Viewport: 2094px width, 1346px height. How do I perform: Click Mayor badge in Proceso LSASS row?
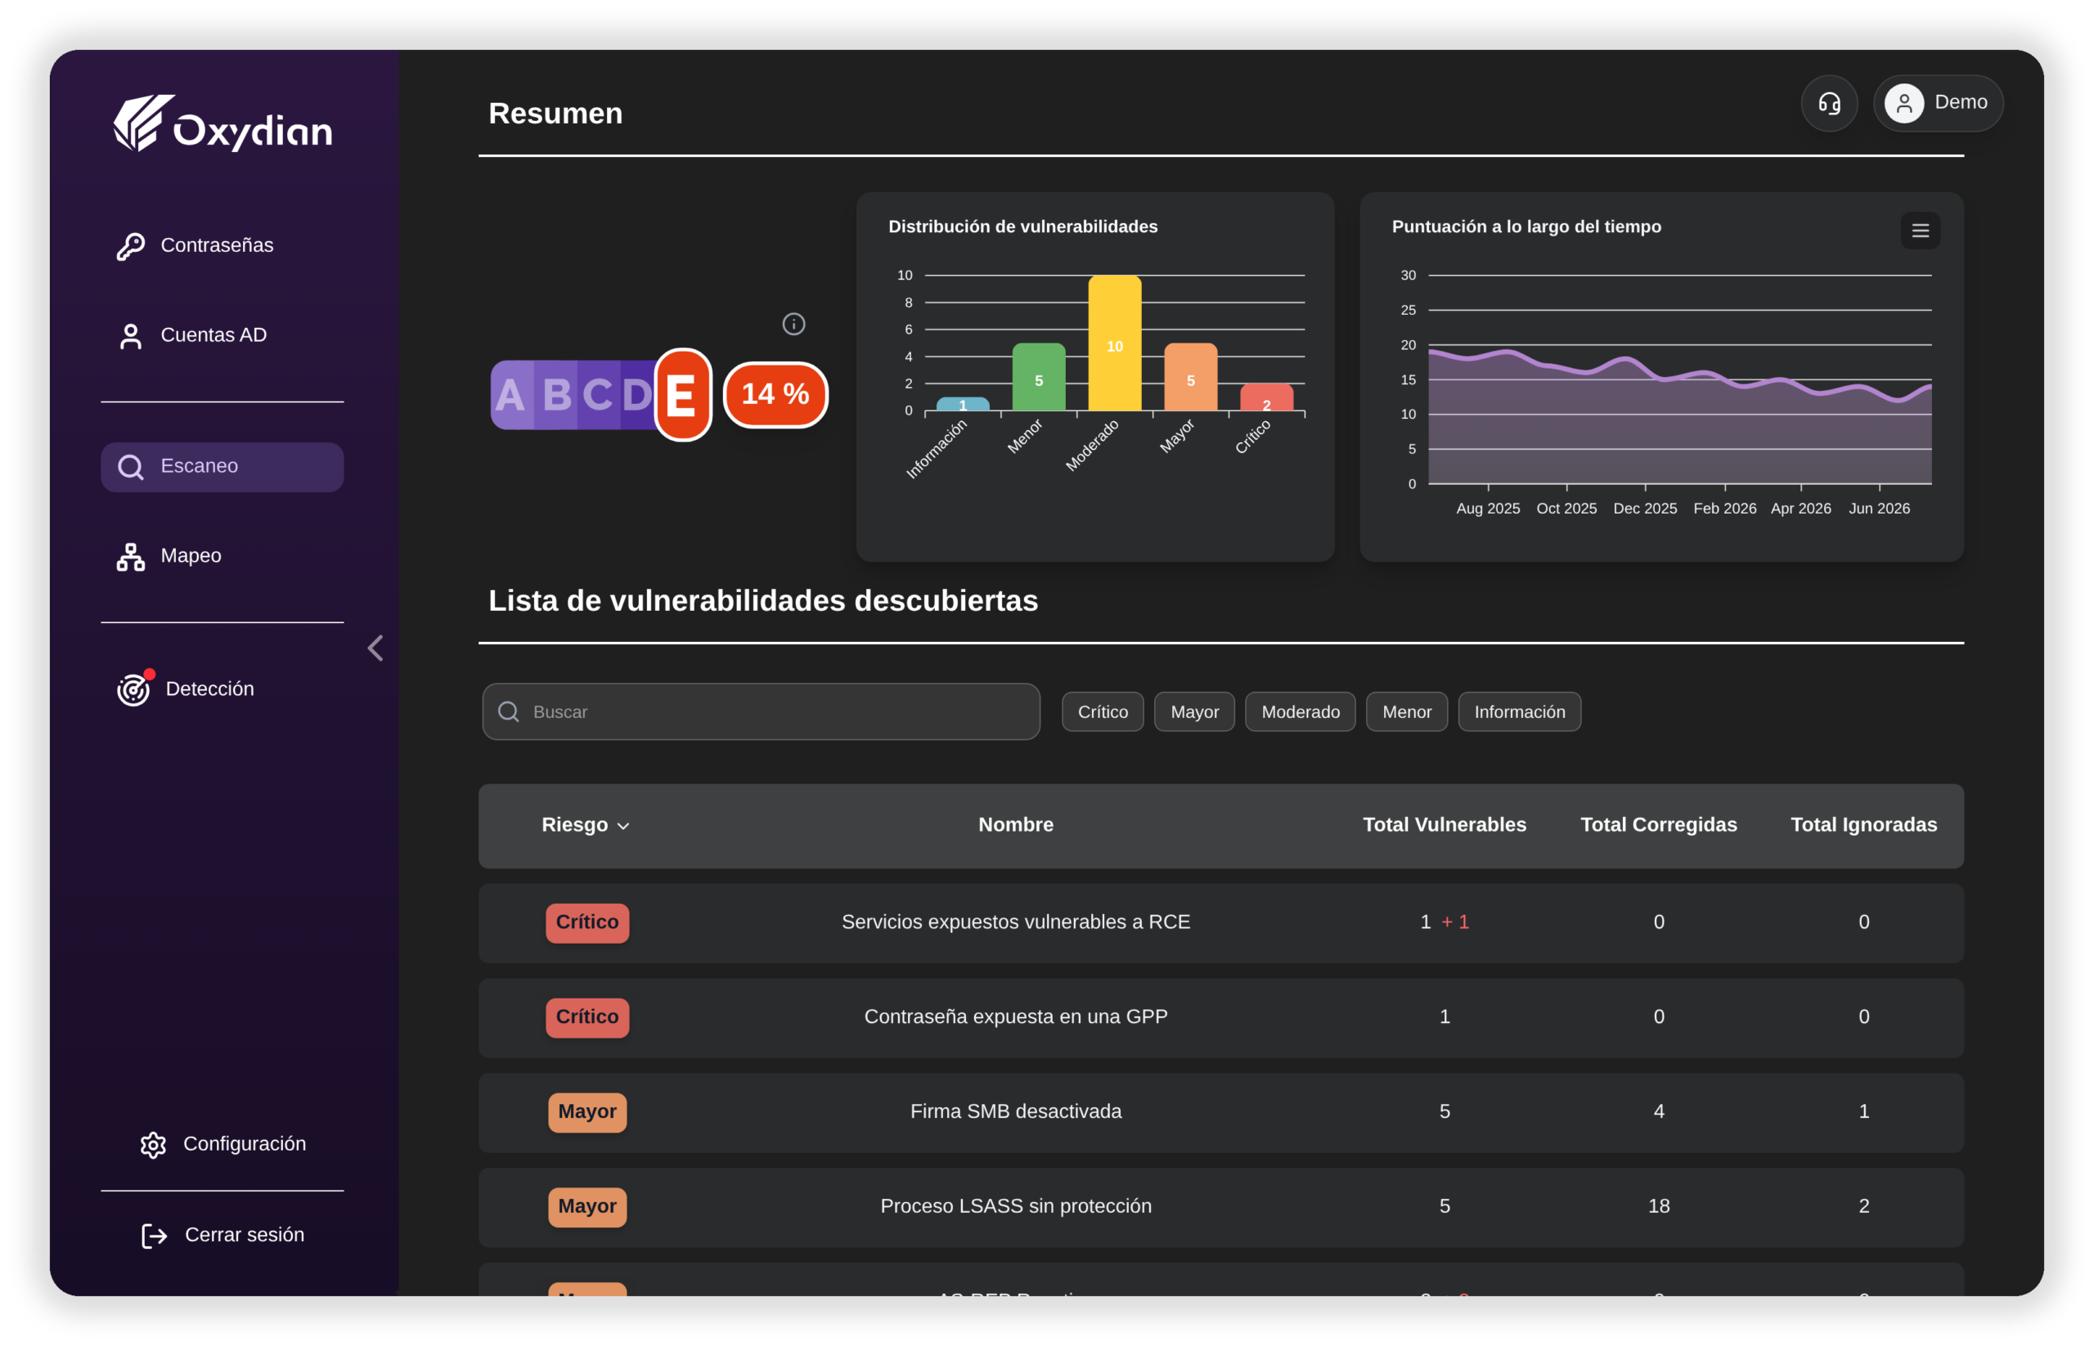pyautogui.click(x=587, y=1206)
